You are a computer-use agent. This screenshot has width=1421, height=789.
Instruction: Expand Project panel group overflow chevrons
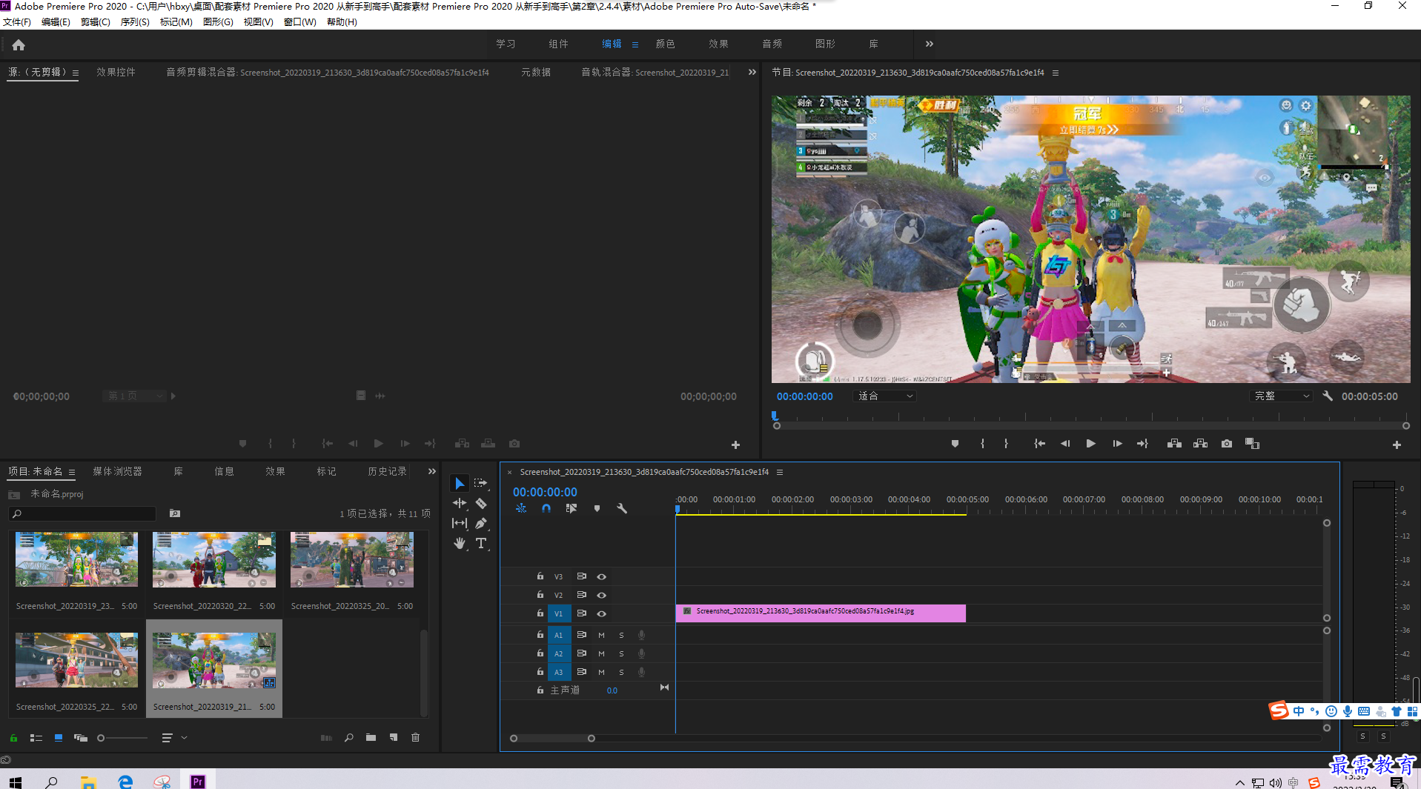[x=432, y=472]
